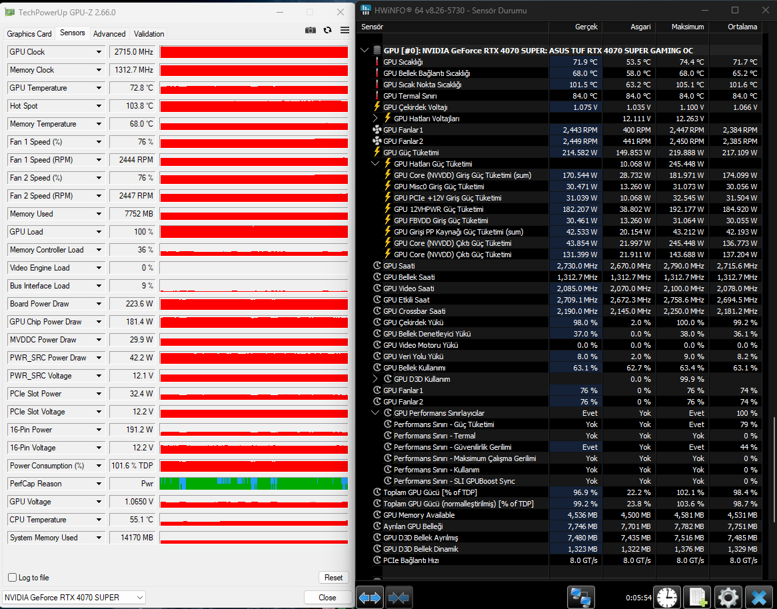777x609 pixels.
Task: Click lightning icon beside GPU 12VHPWR Güç Tüketimi
Action: point(388,209)
